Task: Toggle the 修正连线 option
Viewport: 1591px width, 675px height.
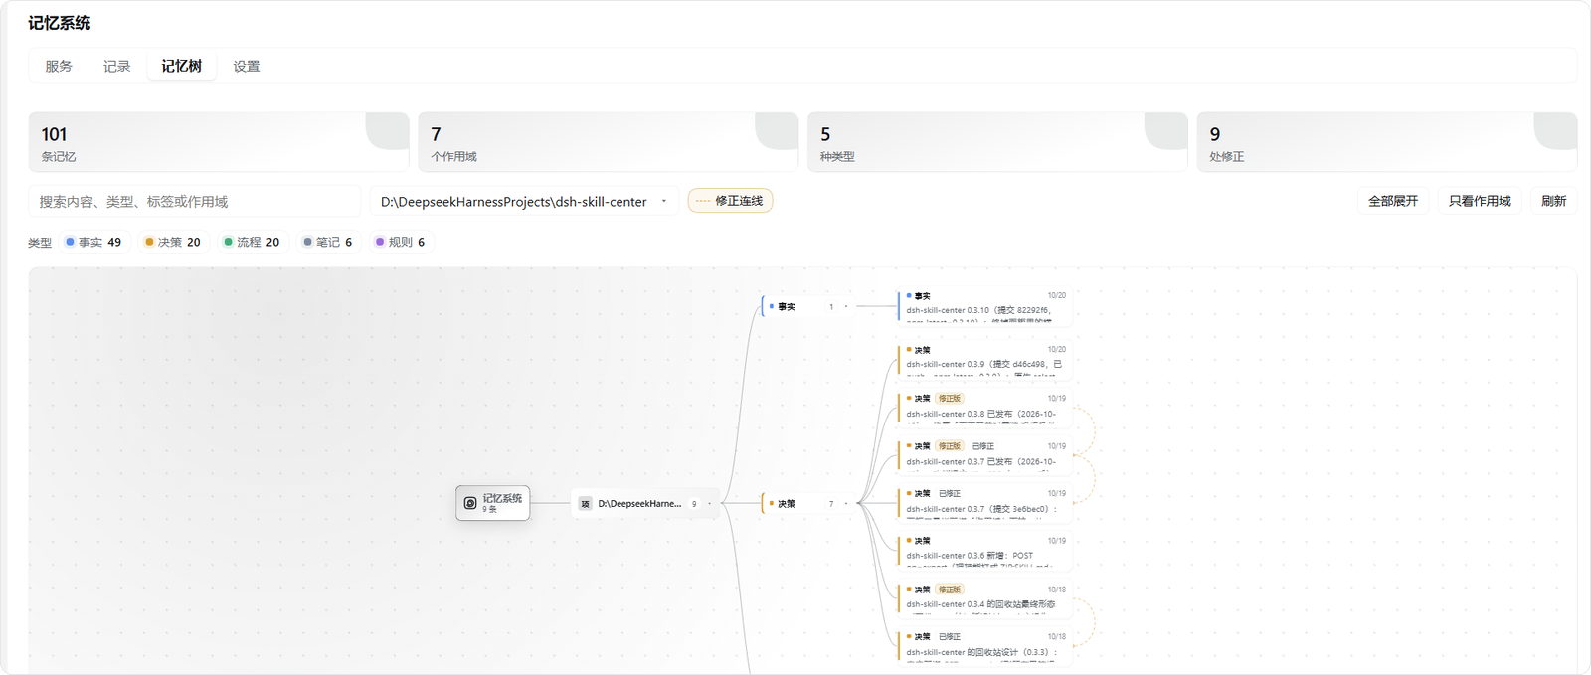Action: tap(730, 201)
